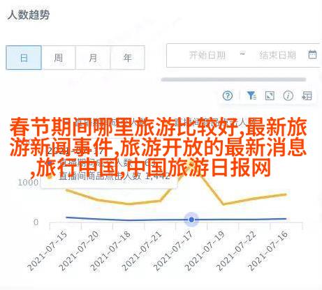Open the blue filter funnel icon
322x290 pixels.
[251, 96]
